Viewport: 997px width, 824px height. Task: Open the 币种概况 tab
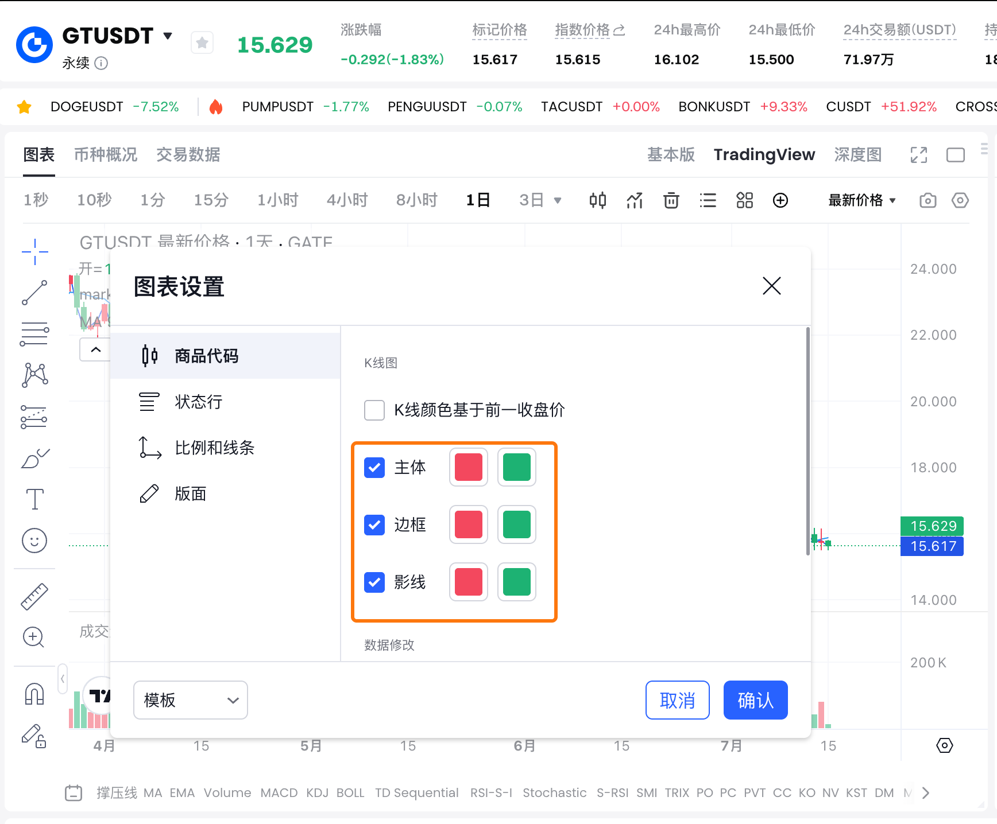tap(106, 155)
